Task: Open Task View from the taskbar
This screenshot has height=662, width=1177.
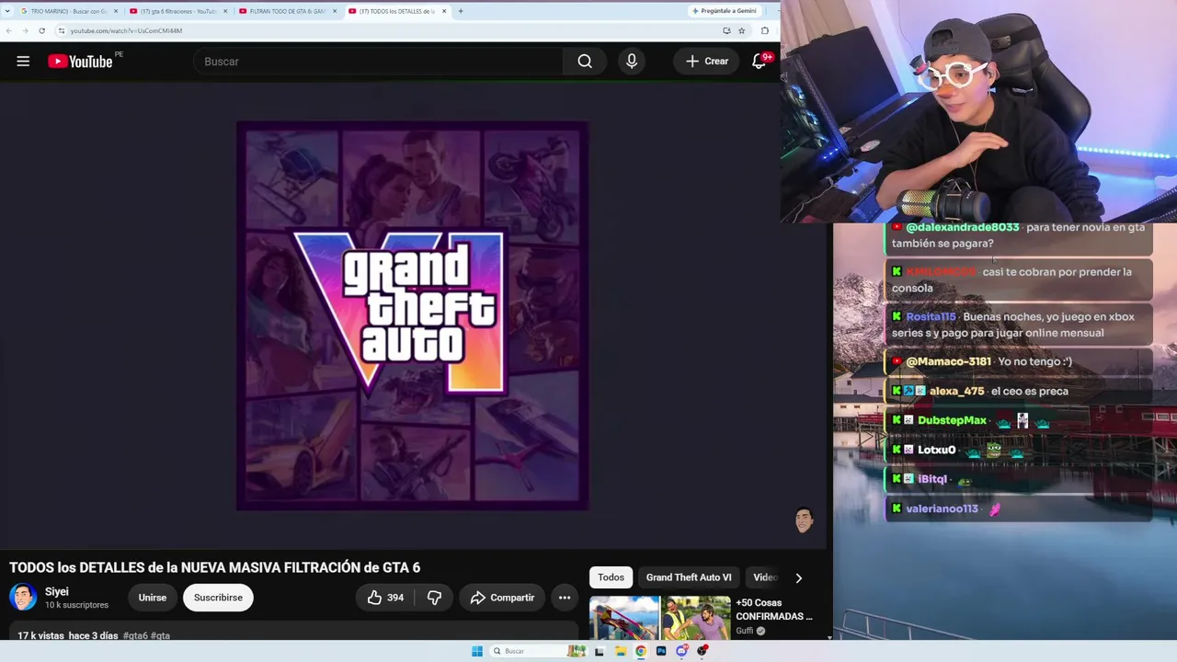Action: pyautogui.click(x=600, y=651)
